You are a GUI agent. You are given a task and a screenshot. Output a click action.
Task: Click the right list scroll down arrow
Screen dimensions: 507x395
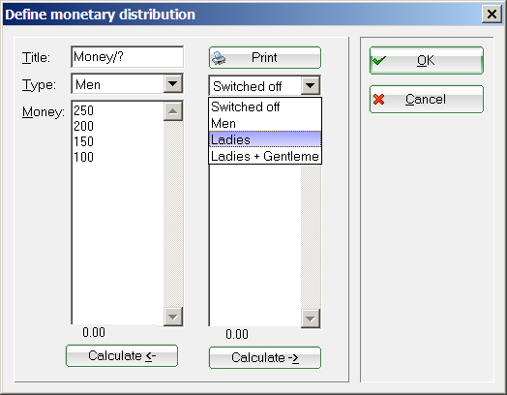tap(311, 319)
